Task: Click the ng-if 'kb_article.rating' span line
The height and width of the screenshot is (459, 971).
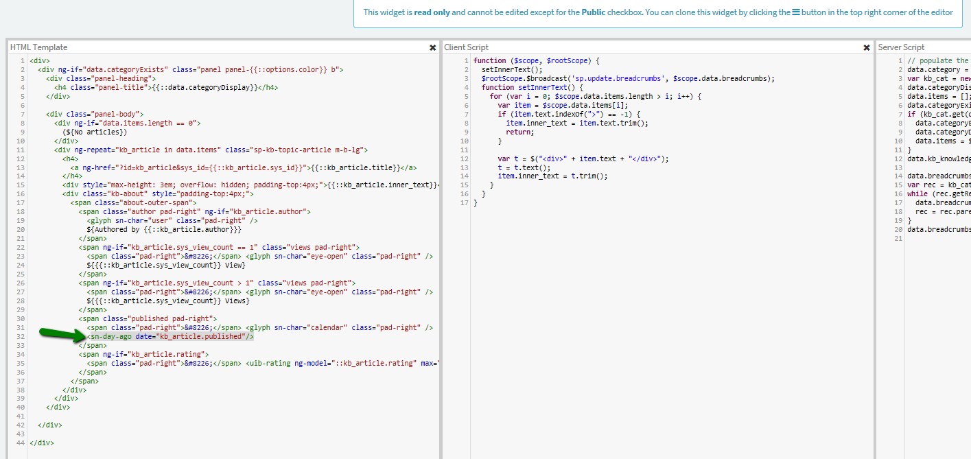Action: 143,355
